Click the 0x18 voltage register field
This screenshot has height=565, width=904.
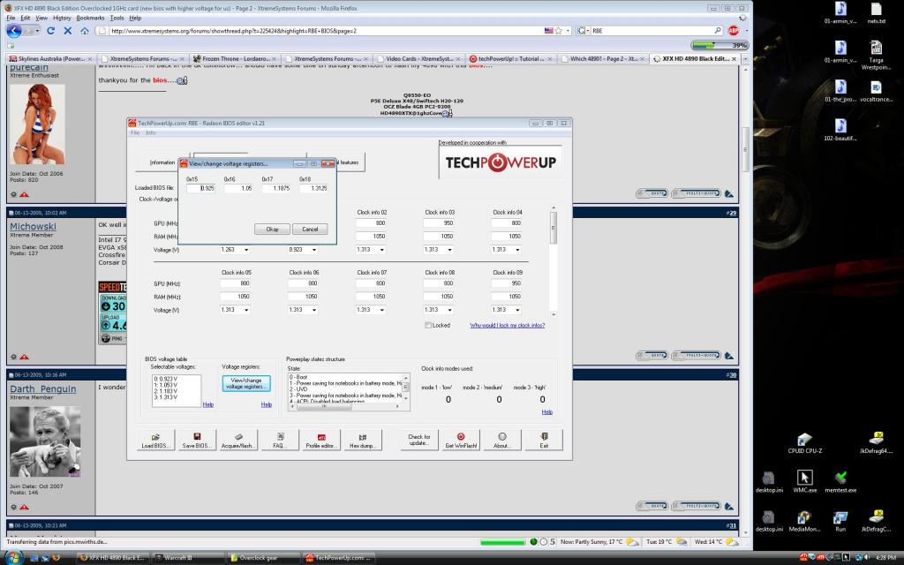(313, 189)
